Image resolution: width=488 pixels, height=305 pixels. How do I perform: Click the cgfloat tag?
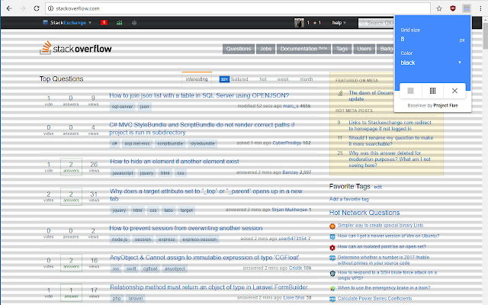click(x=150, y=268)
